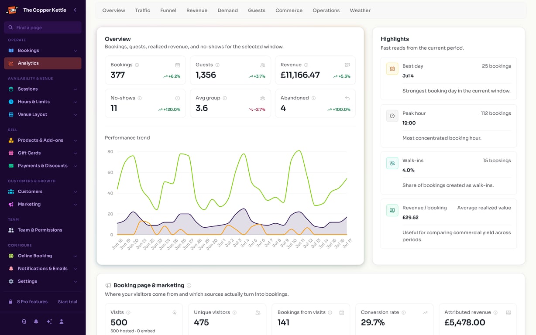
Task: Click the info icon next to Bookings metric
Action: pos(137,65)
